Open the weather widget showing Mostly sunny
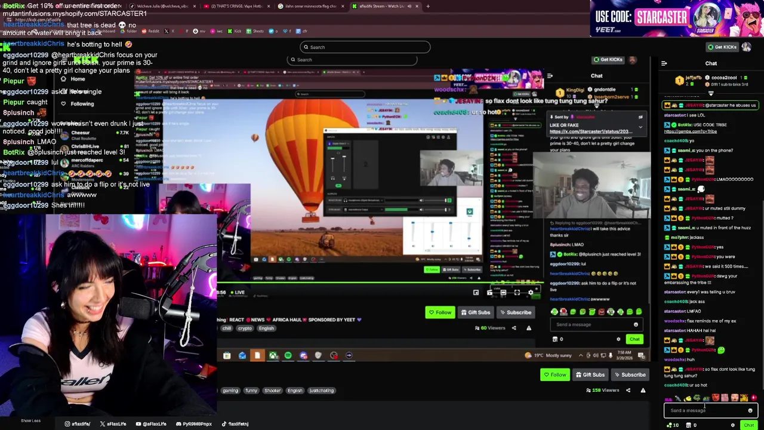 click(549, 355)
